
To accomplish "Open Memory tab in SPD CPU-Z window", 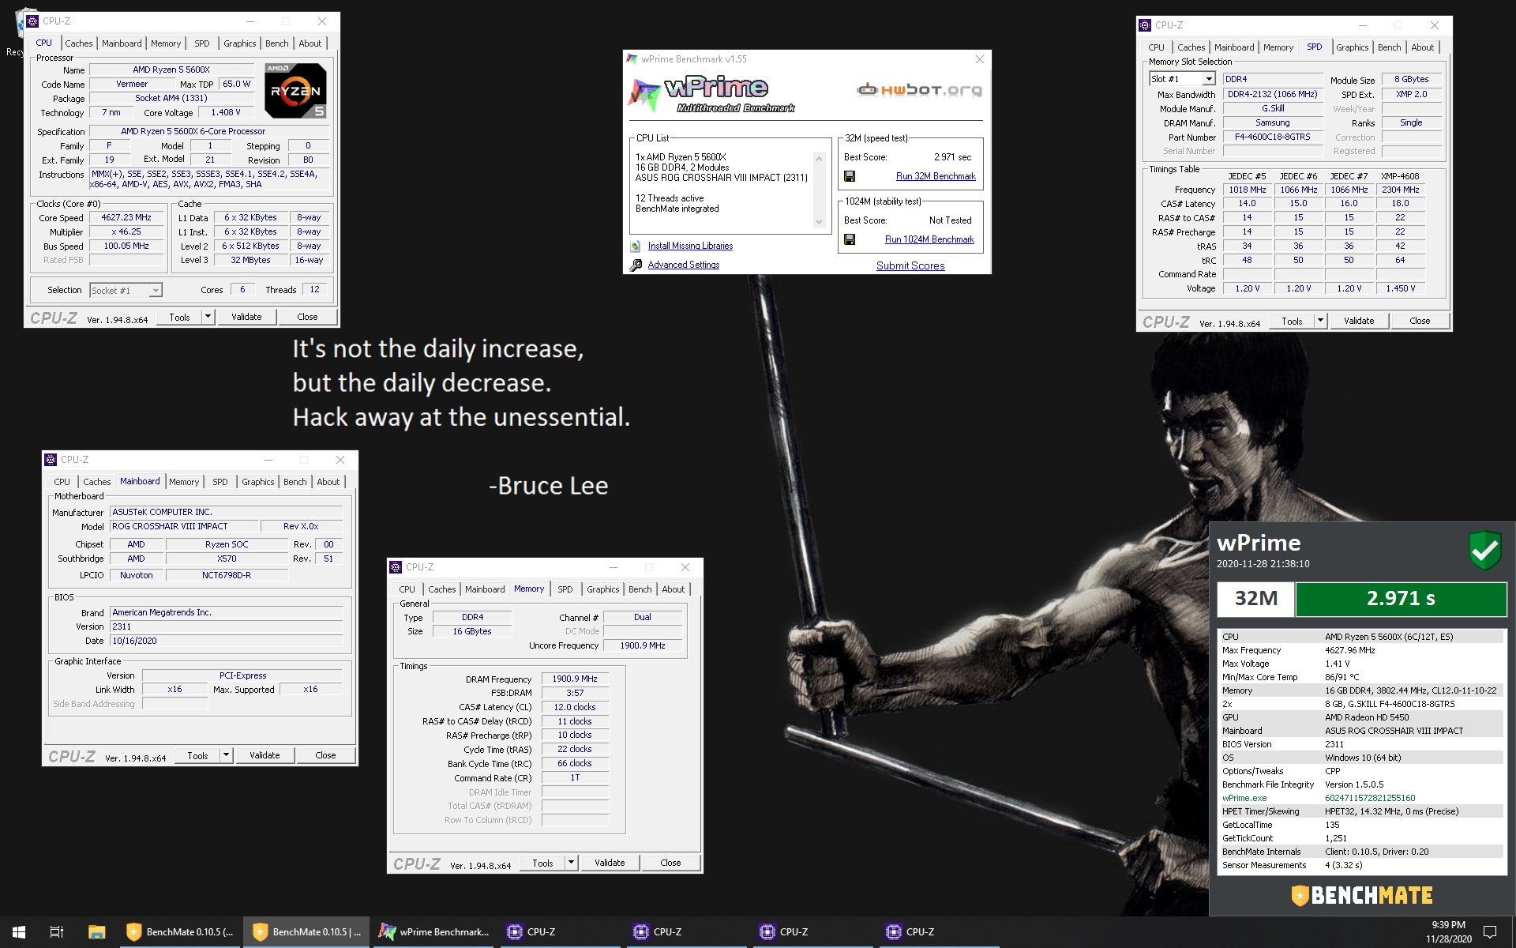I will pos(1278,47).
